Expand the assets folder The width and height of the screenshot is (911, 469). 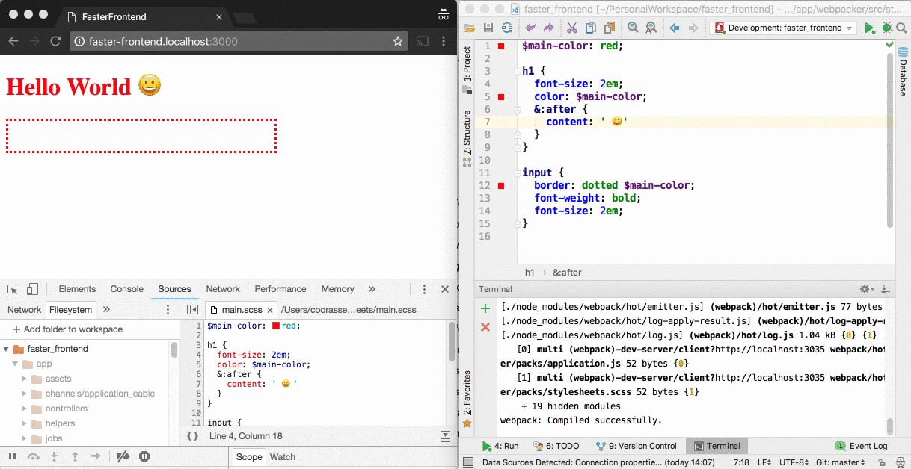coord(25,379)
